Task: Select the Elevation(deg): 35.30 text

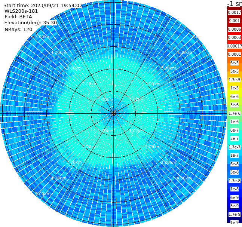Action: click(31, 23)
